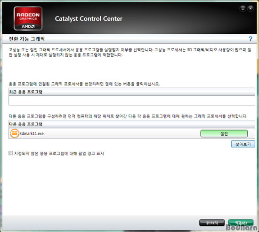Click the green 적용(A) apply button
The image size is (259, 232).
(x=241, y=223)
